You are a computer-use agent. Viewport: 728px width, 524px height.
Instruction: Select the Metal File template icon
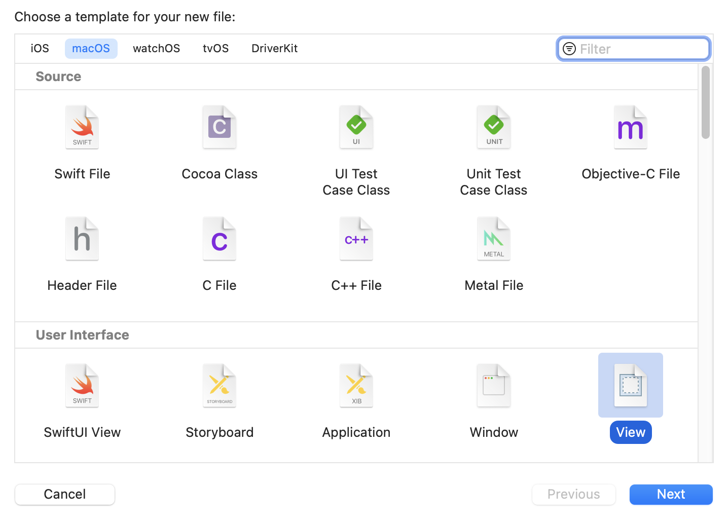494,239
